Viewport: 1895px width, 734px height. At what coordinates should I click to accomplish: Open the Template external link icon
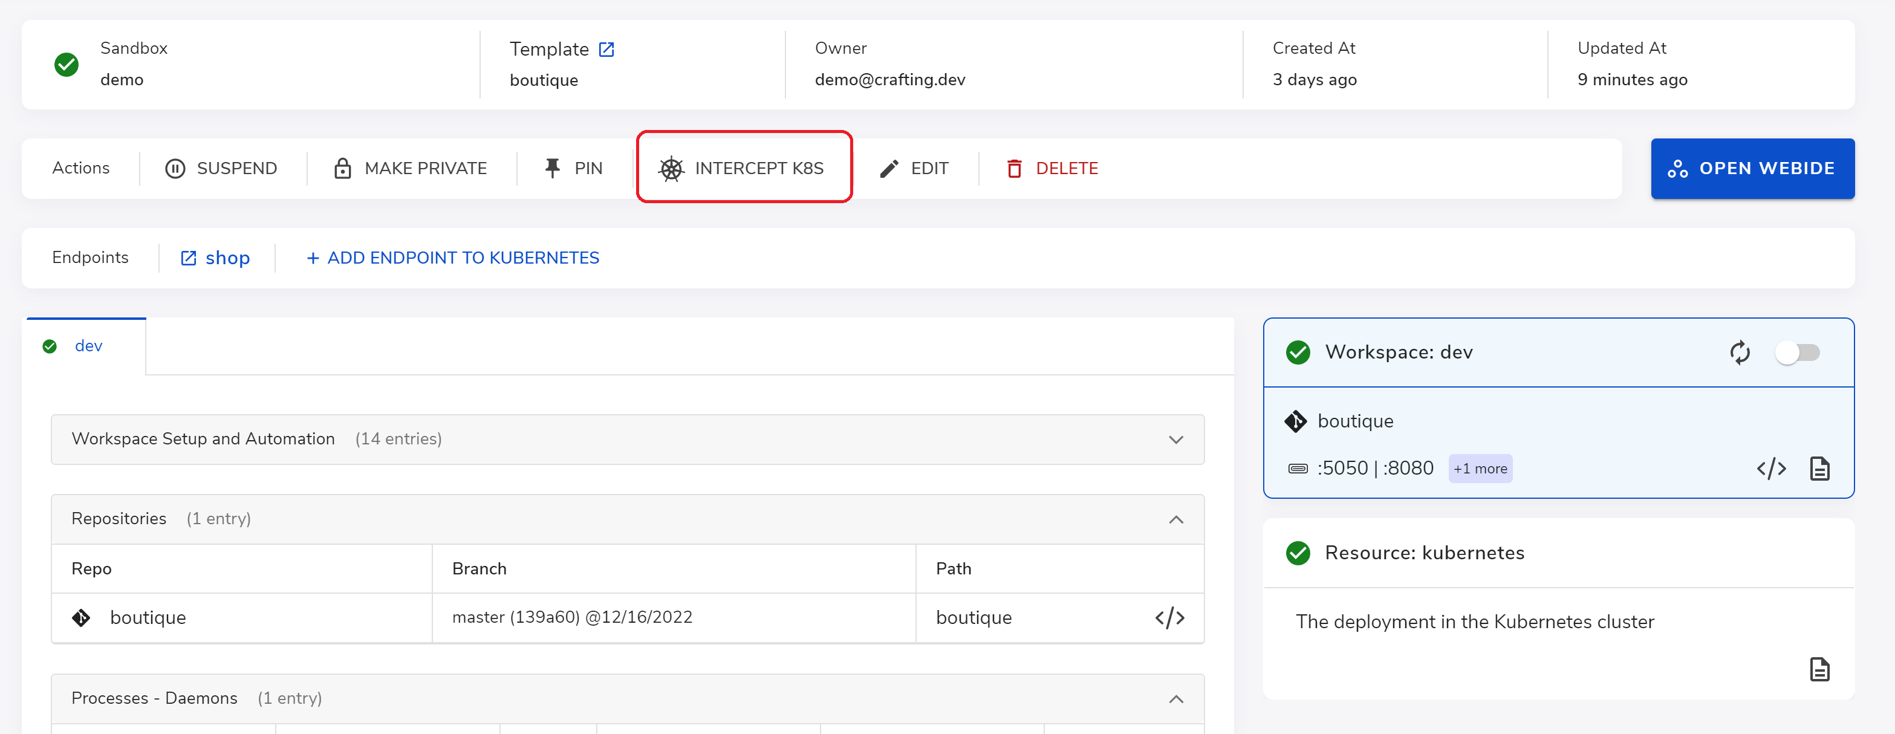606,50
